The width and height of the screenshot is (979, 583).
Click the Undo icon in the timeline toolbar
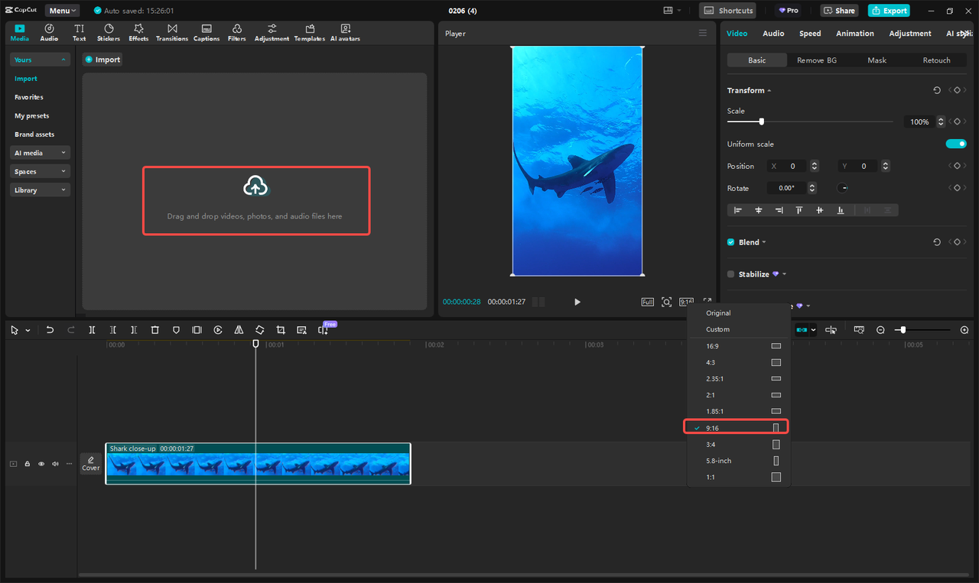[50, 329]
